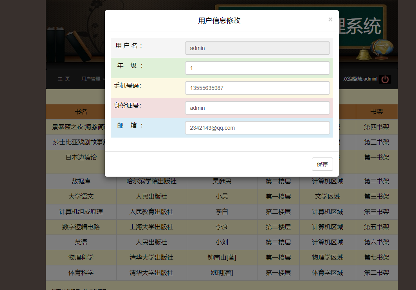Click the email field 2342143@qq.com

click(x=257, y=127)
